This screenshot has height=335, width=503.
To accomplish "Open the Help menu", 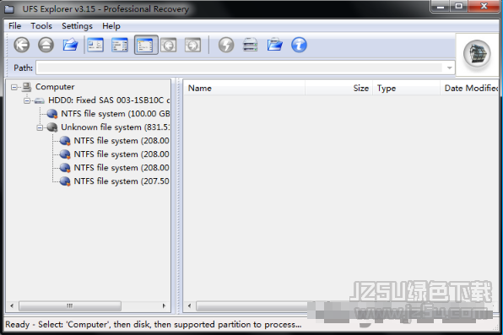I will click(x=111, y=25).
